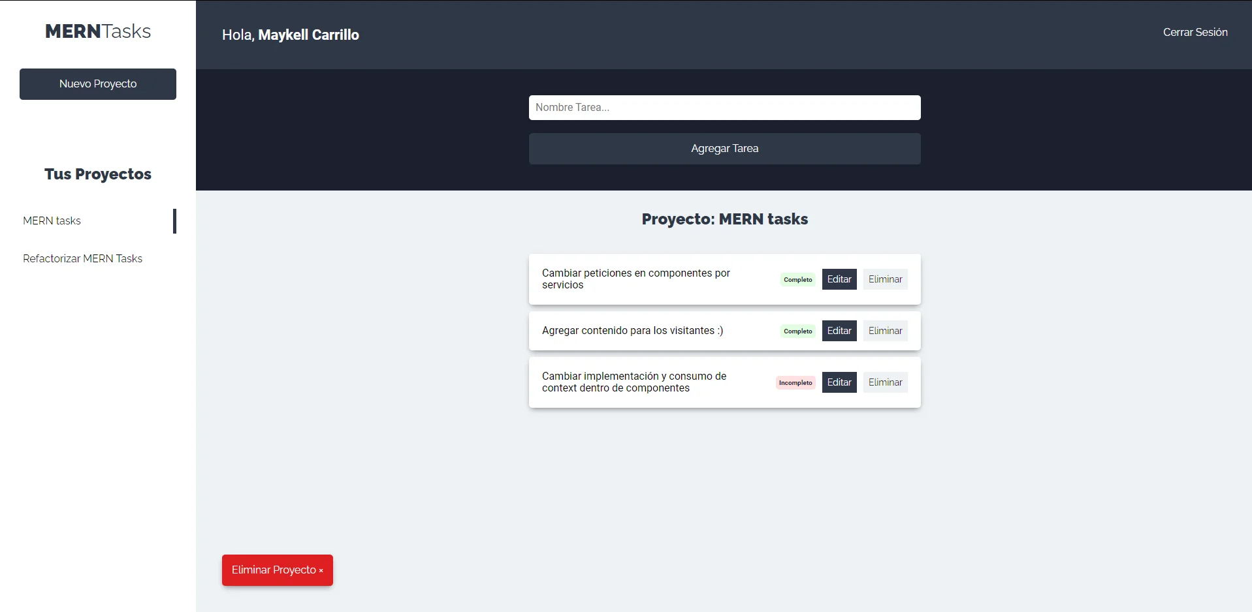The height and width of the screenshot is (612, 1252).
Task: Click the MERNTasks logo heading
Action: point(98,31)
